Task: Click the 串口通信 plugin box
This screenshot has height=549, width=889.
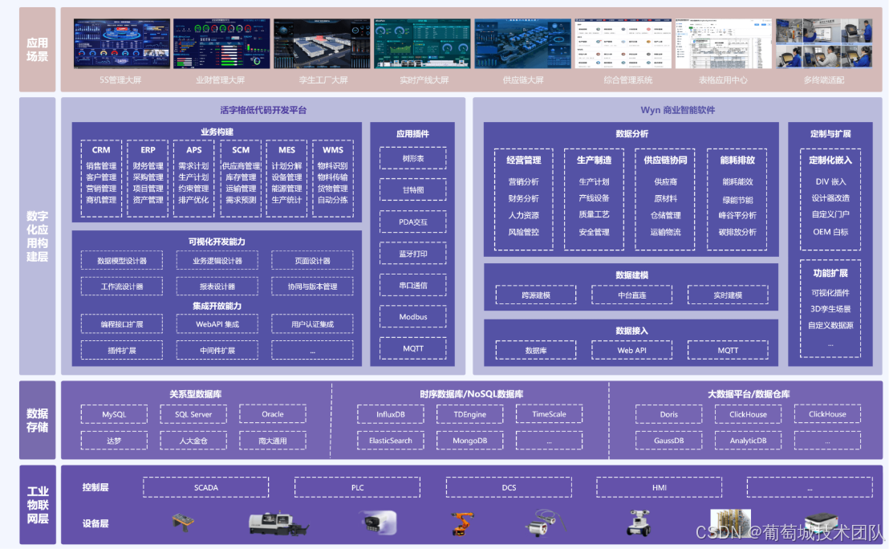Action: point(412,285)
